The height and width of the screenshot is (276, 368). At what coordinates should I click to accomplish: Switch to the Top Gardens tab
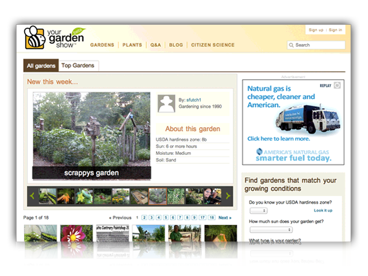pyautogui.click(x=78, y=66)
